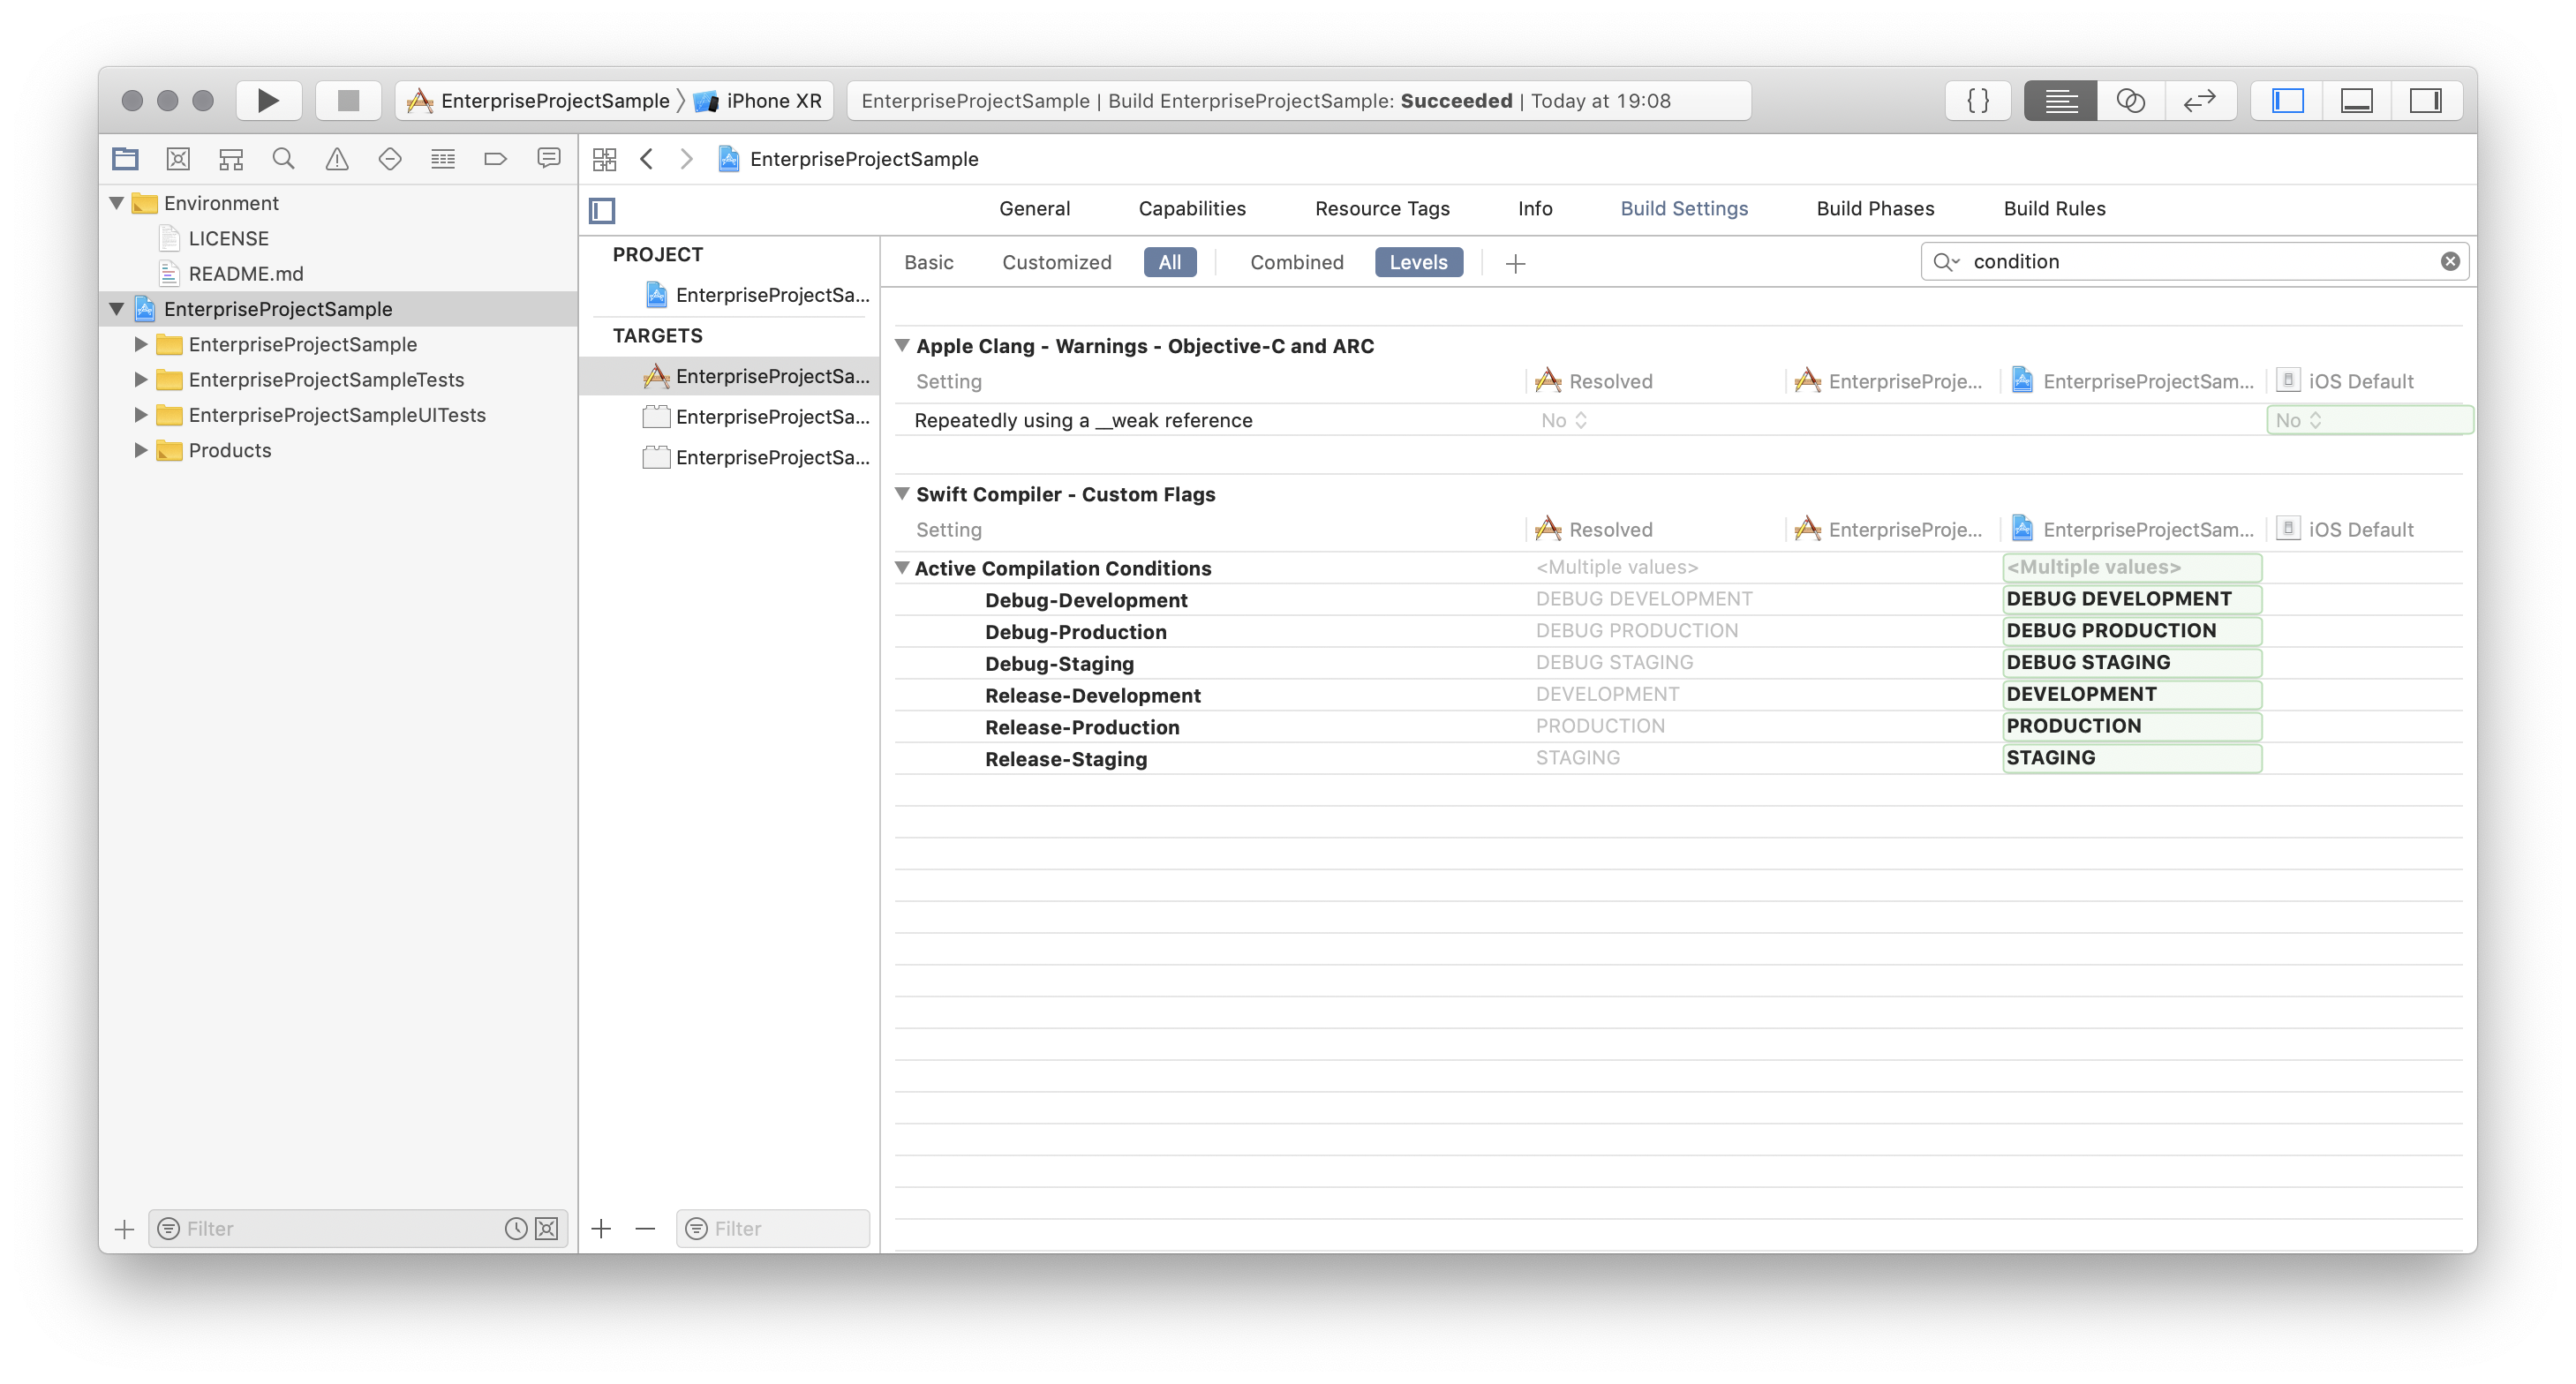Image resolution: width=2576 pixels, height=1384 pixels.
Task: Expand the Swift Compiler Custom Flags section
Action: click(903, 493)
